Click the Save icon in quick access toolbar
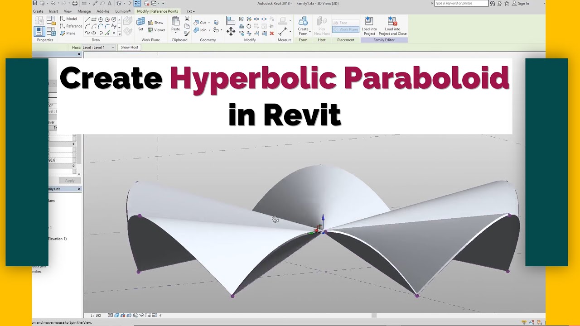Viewport: 580px width, 326px height. [34, 3]
